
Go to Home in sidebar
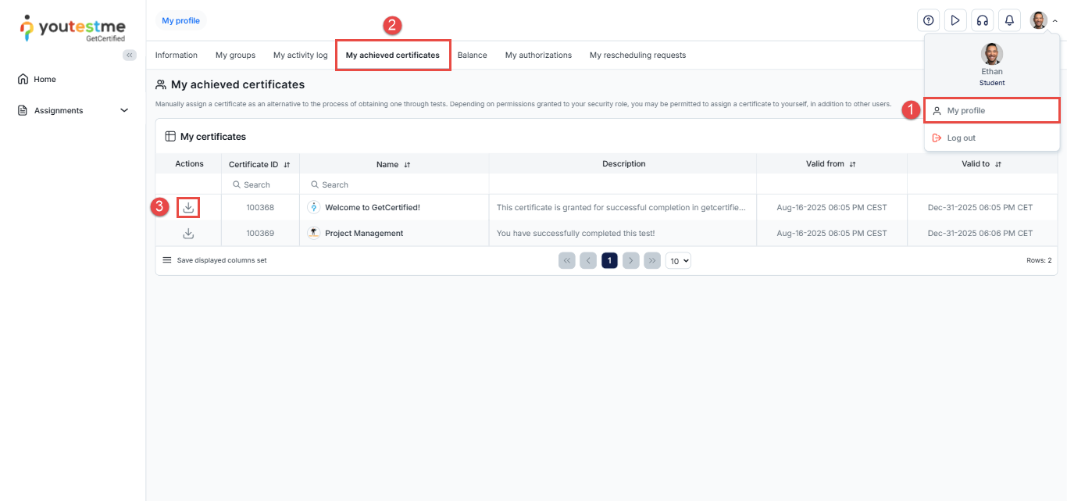45,80
